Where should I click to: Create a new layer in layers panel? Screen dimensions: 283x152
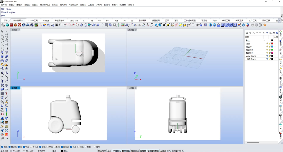tap(247, 33)
